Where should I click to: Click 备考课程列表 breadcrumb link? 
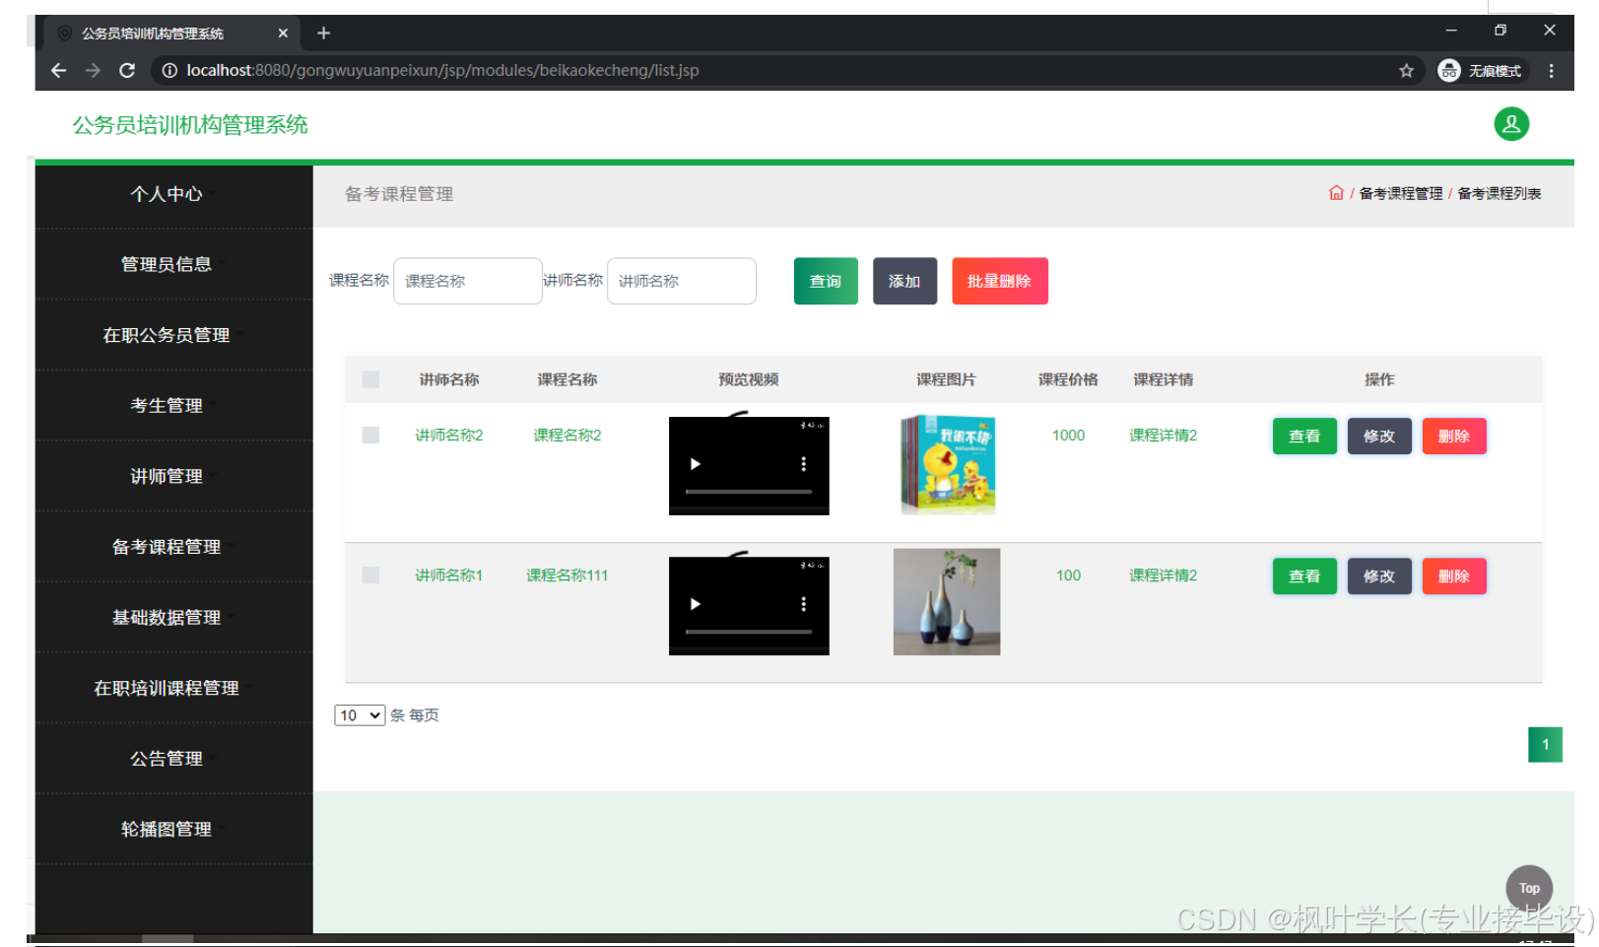point(1499,193)
